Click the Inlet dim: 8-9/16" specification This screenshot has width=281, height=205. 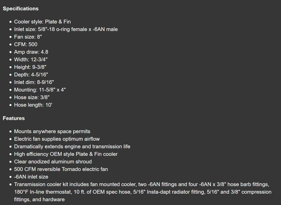[x=34, y=82]
